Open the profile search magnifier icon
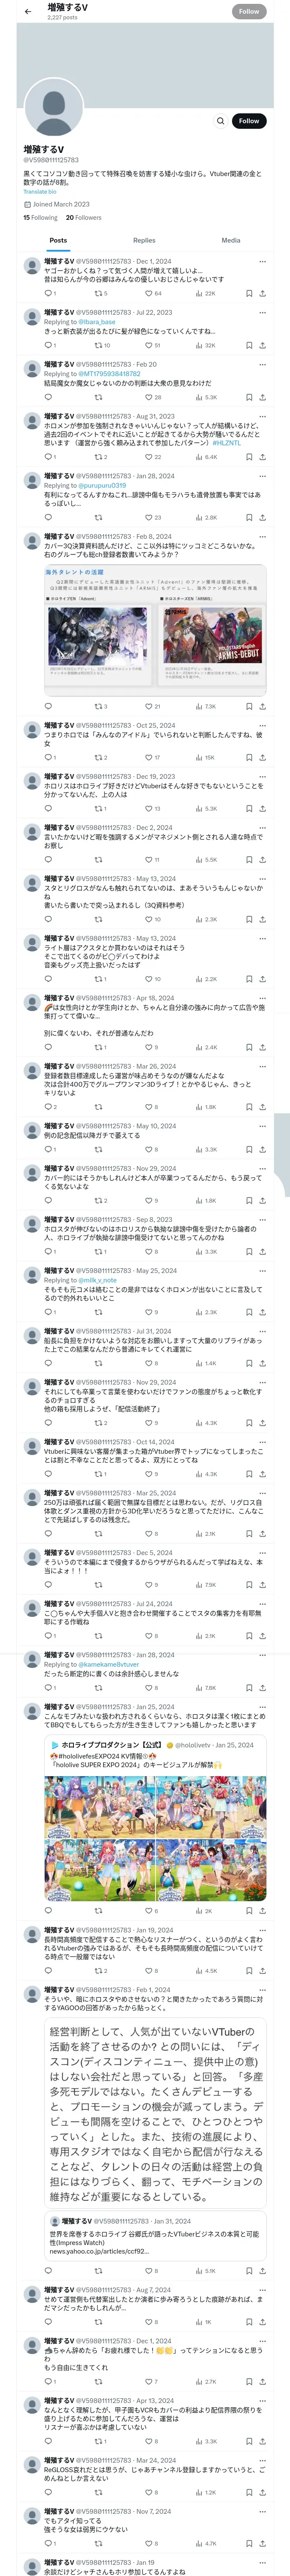290x2576 pixels. click(221, 121)
